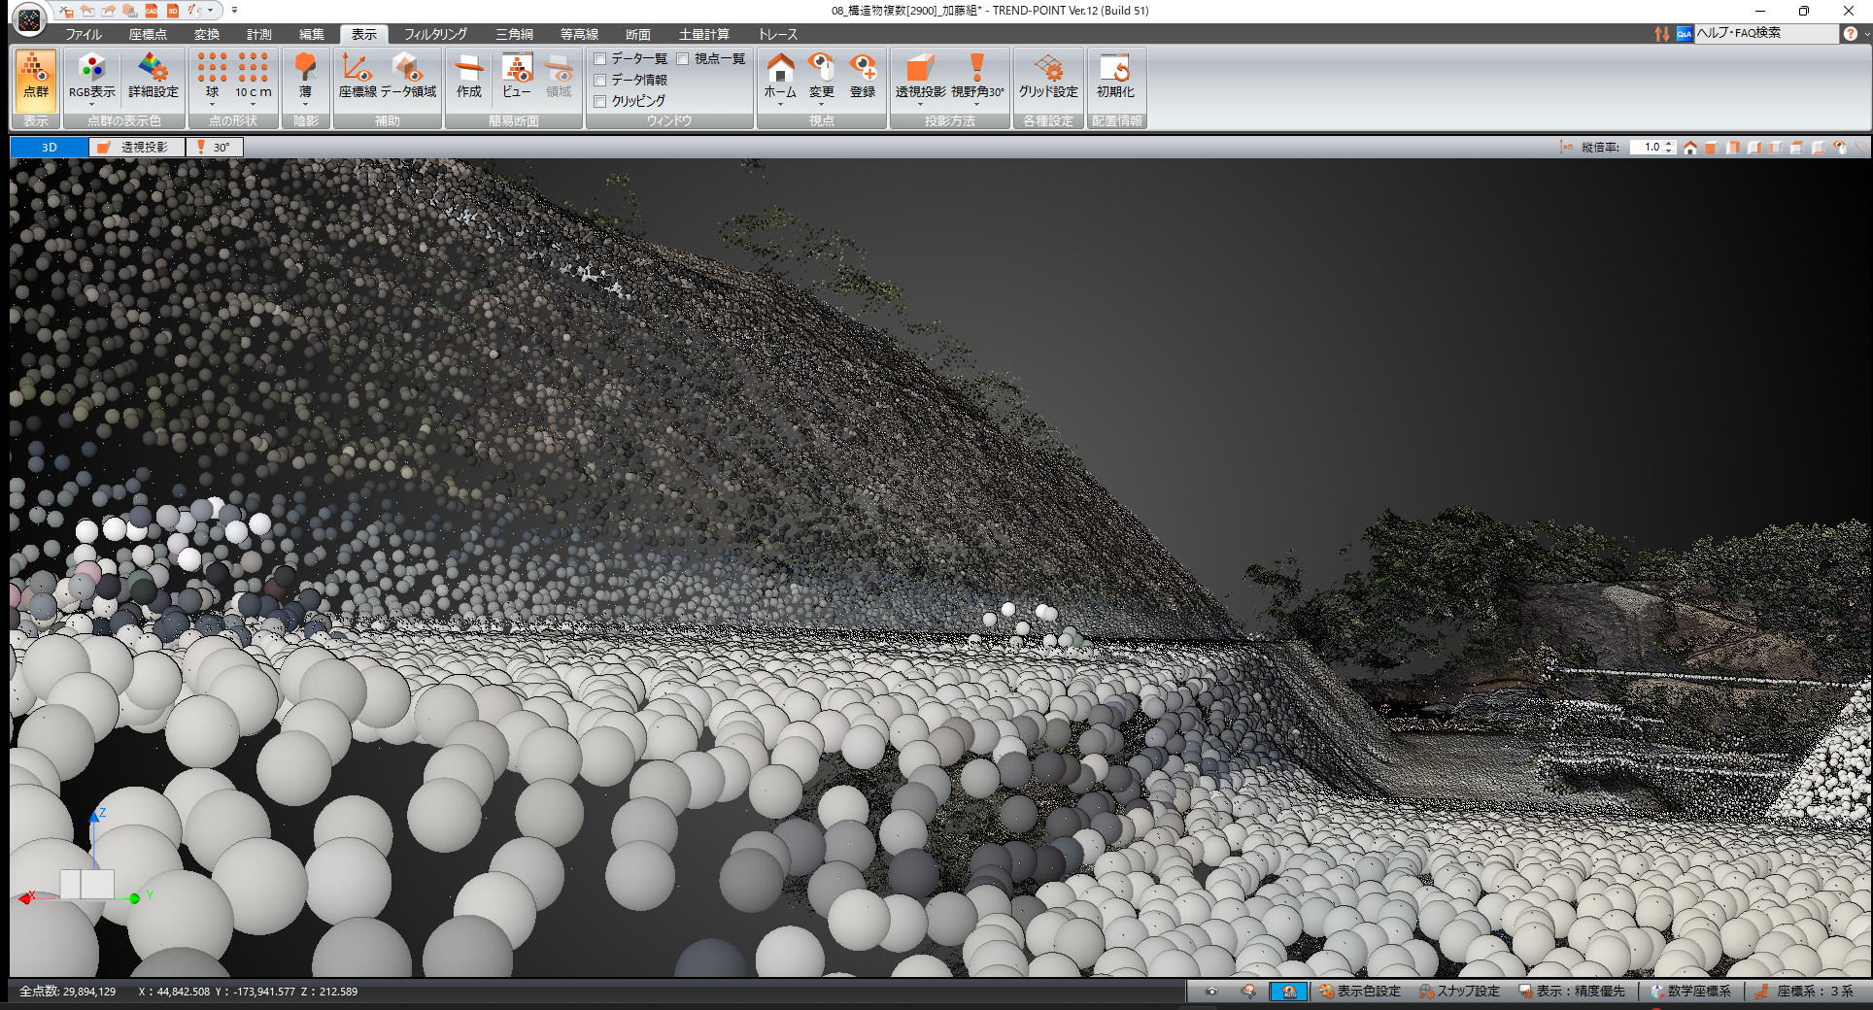Open 表示色設定 in the status bar
This screenshot has height=1010, width=1873.
click(x=1360, y=992)
